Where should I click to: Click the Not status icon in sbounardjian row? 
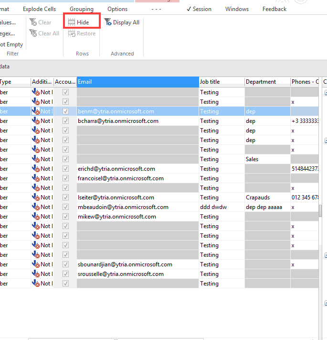click(36, 264)
